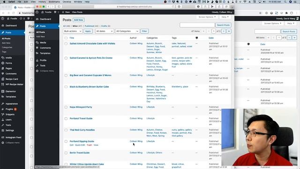Click the comments column icon in table header
Screen dimensions: 300x169
(197, 38)
